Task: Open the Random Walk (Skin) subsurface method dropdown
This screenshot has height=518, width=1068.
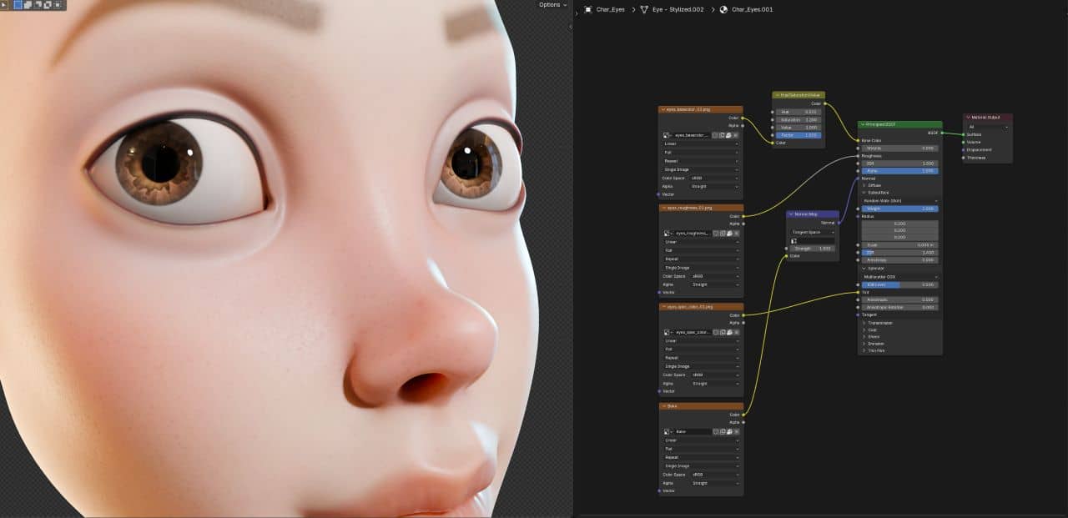Action: pyautogui.click(x=899, y=200)
